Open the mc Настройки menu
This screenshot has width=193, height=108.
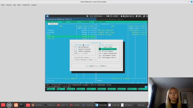[85, 22]
